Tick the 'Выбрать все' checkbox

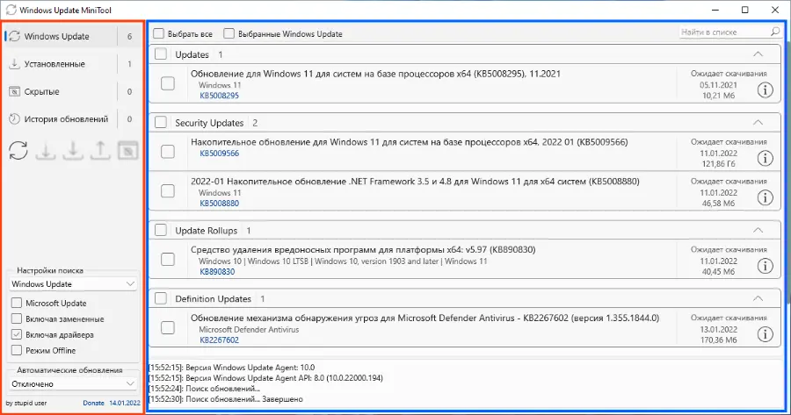point(158,34)
